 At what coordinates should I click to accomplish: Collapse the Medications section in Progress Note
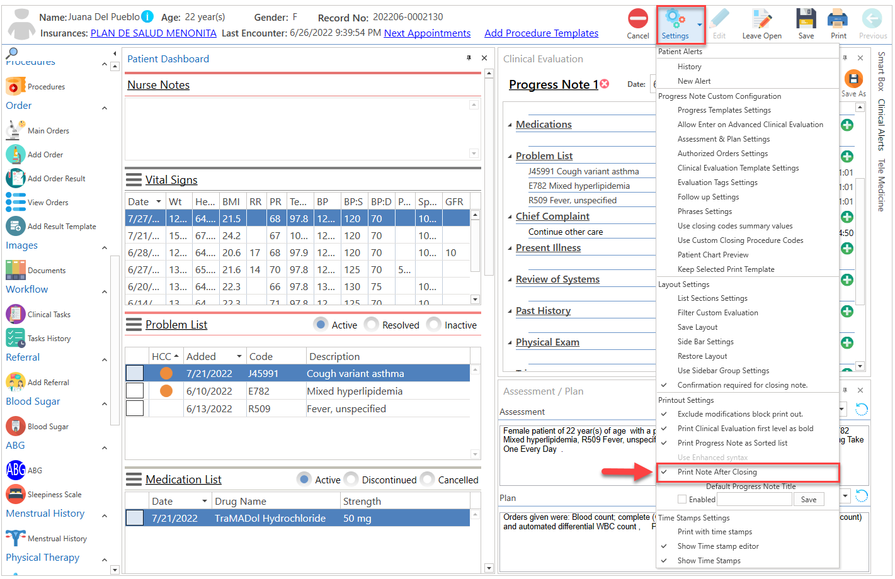(510, 124)
